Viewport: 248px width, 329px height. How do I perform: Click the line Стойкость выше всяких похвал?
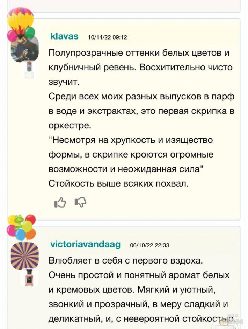pos(118,184)
